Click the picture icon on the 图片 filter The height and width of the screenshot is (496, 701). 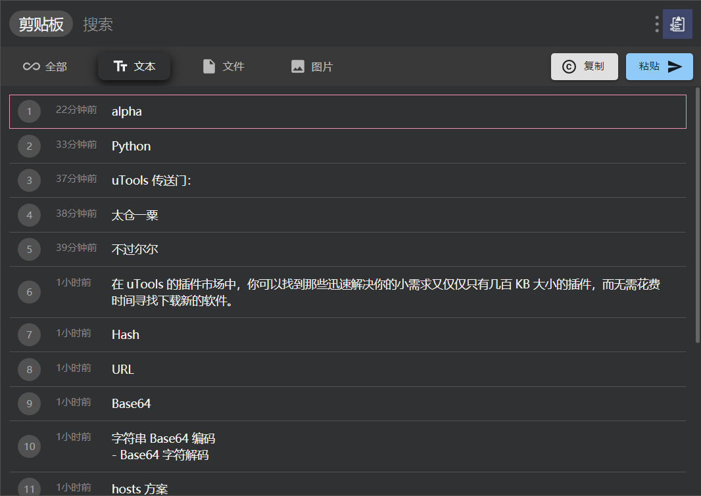(x=297, y=66)
